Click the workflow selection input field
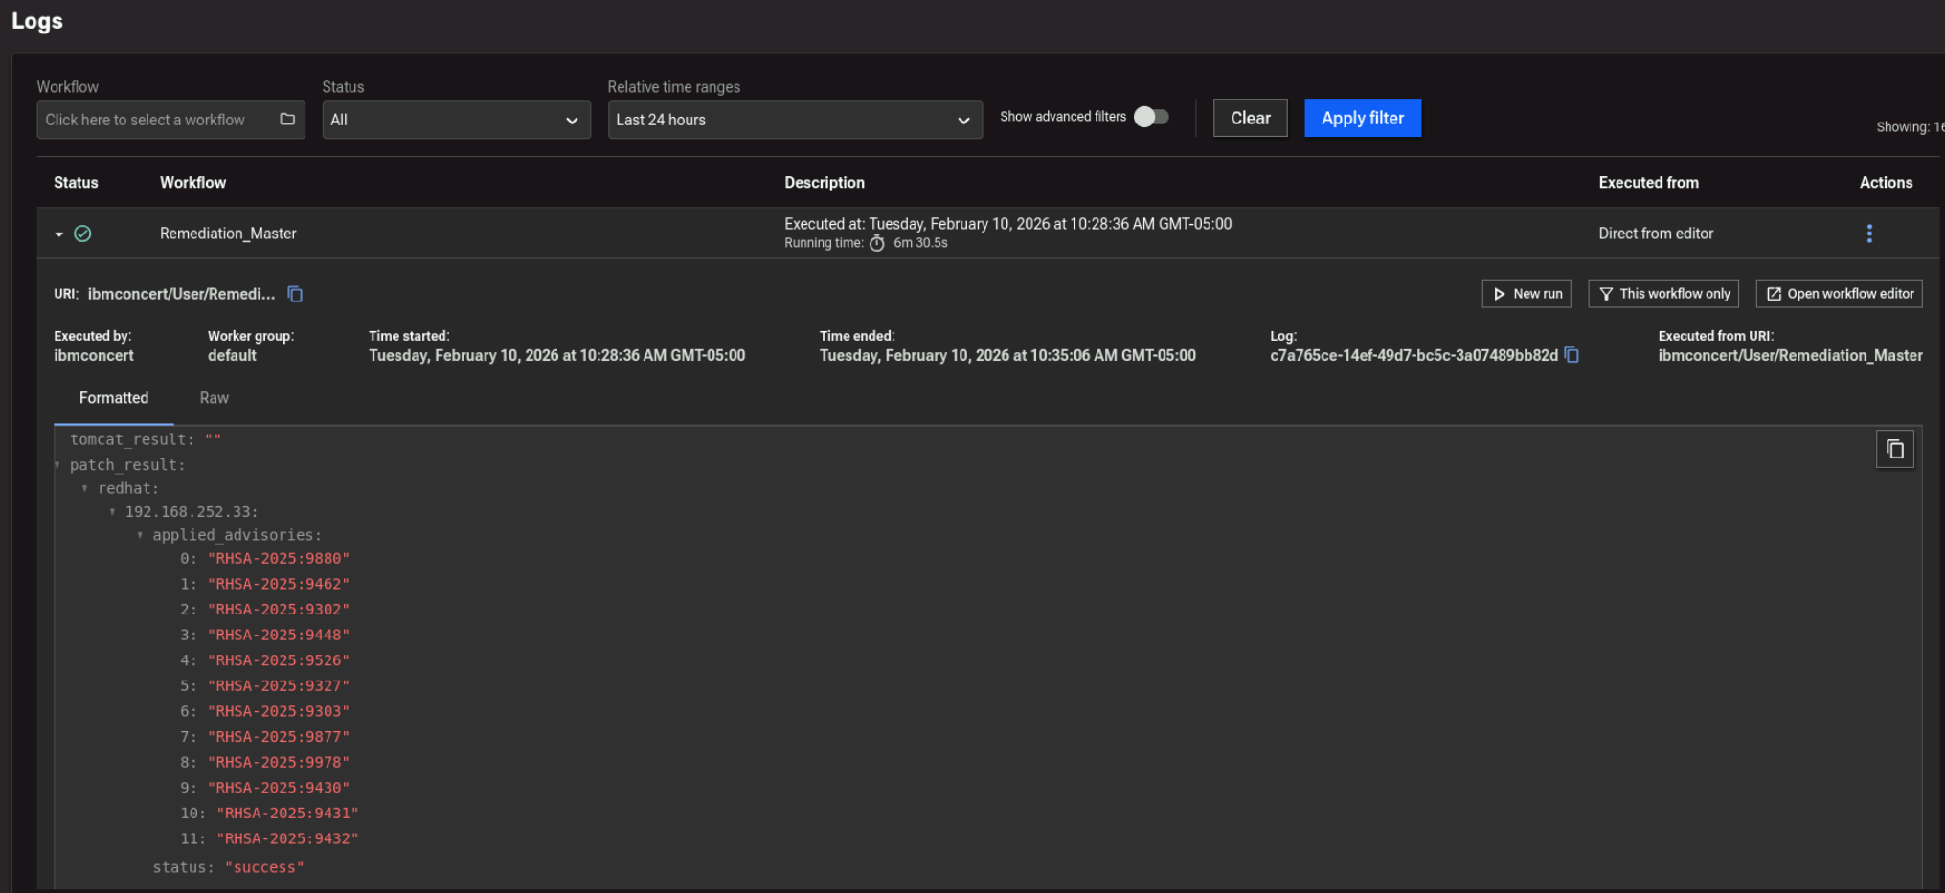This screenshot has height=893, width=1945. click(153, 121)
